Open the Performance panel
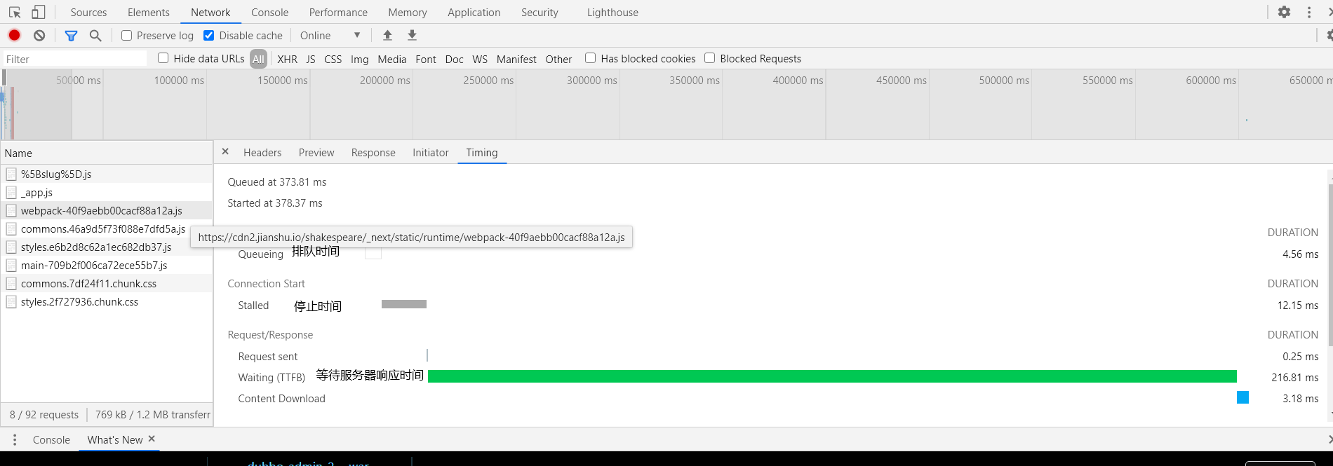This screenshot has width=1333, height=466. pos(338,12)
